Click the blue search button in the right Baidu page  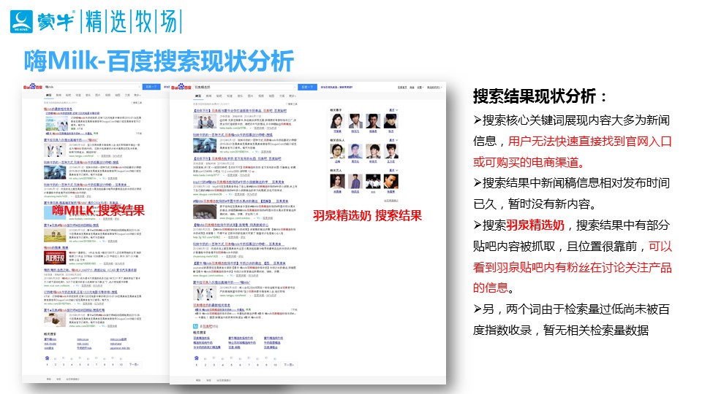click(x=308, y=88)
